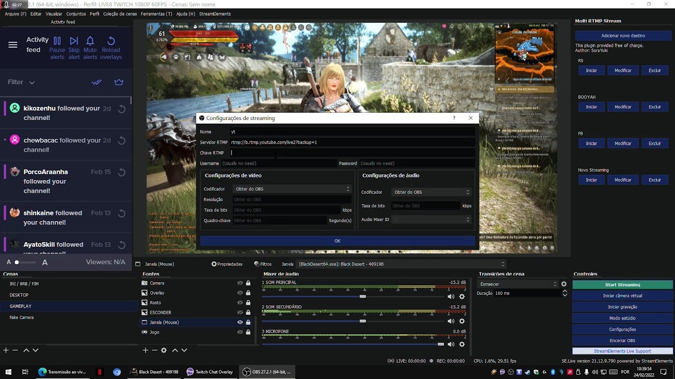Move scene up in Cenas list
This screenshot has height=379, width=675.
[x=26, y=350]
